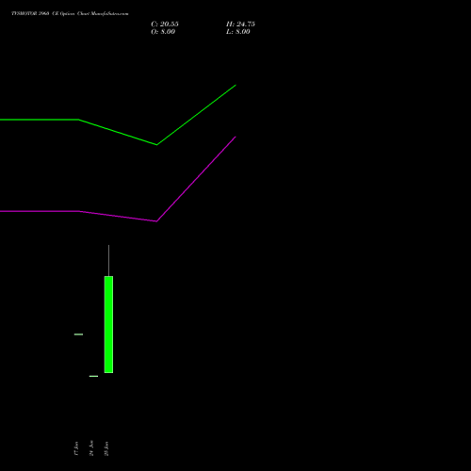Select the small dash candle at 24 Jun
The image size is (471, 471).
(x=93, y=376)
